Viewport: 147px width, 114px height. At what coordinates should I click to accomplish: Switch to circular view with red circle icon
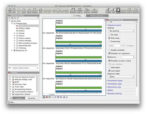47,97
